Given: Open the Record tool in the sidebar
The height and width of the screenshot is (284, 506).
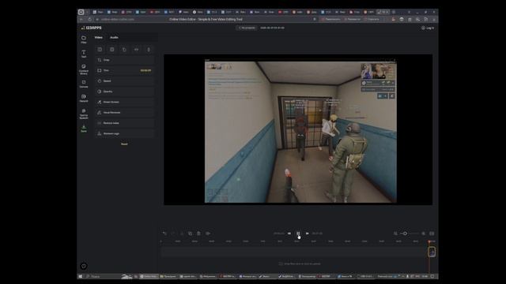Looking at the screenshot, I should [x=84, y=98].
